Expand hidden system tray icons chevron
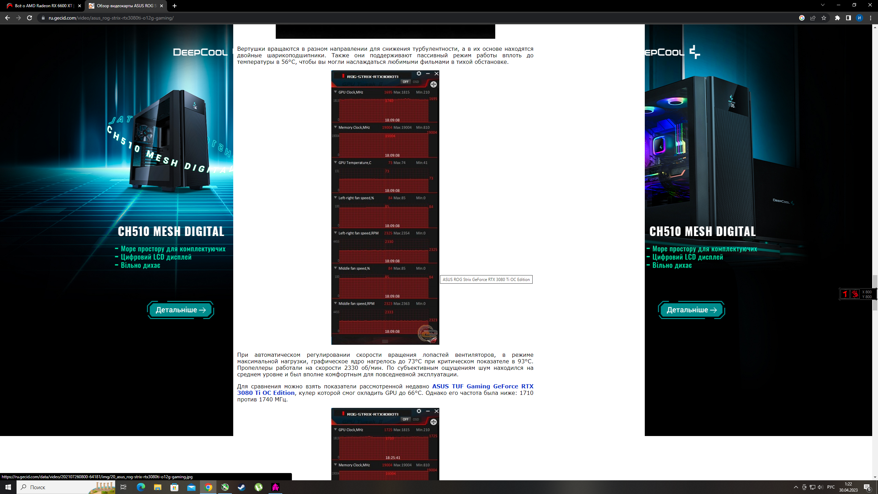The height and width of the screenshot is (494, 878). (x=796, y=487)
